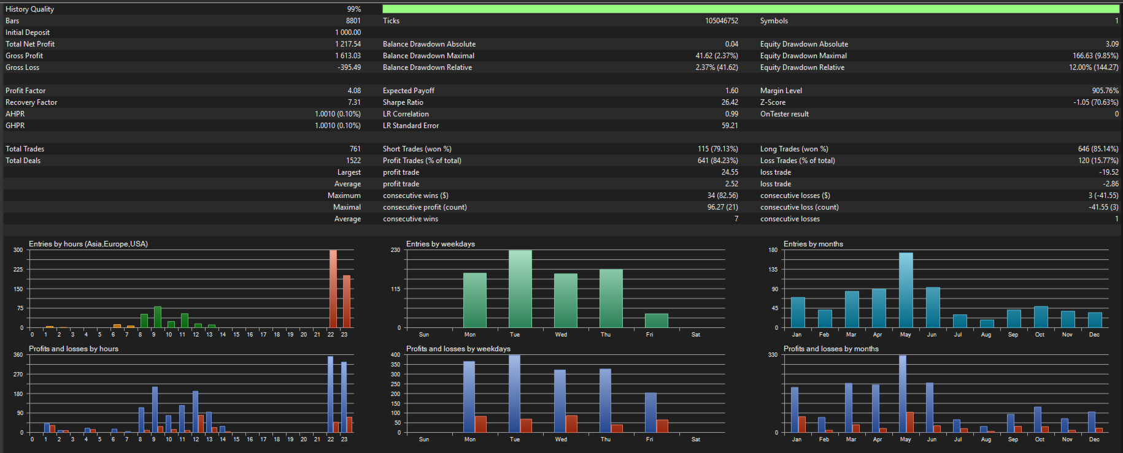The height and width of the screenshot is (453, 1123).
Task: Select the Long Trades value 646 (85.14%)
Action: coord(1098,149)
